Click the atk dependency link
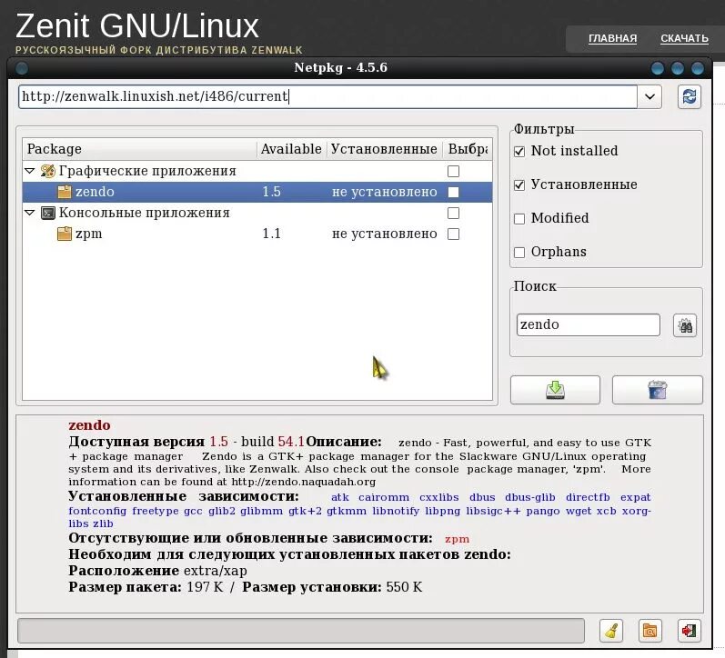 (340, 498)
